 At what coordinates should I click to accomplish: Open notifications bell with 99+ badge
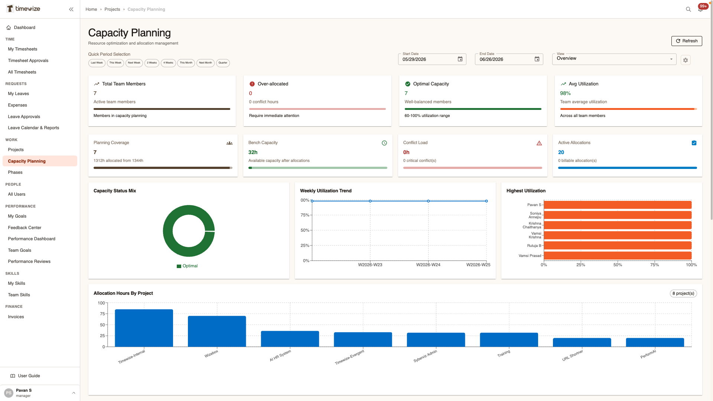(701, 9)
